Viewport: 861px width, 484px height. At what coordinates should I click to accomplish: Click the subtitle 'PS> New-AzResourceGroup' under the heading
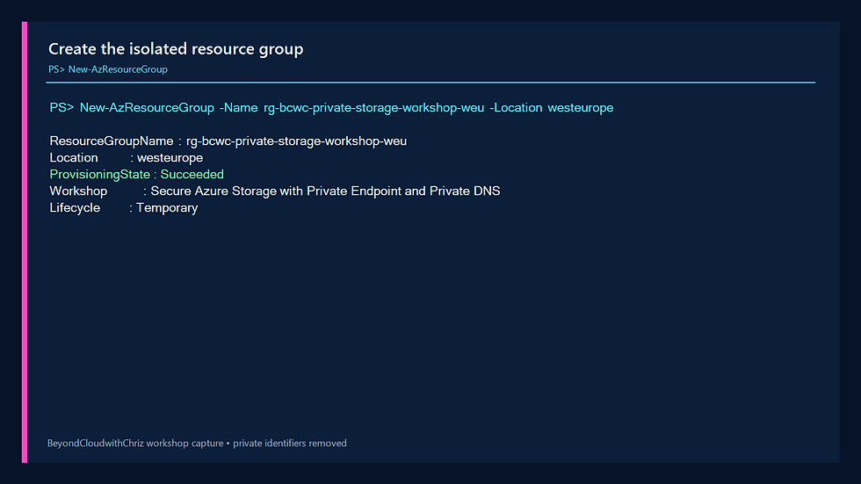[x=107, y=69]
